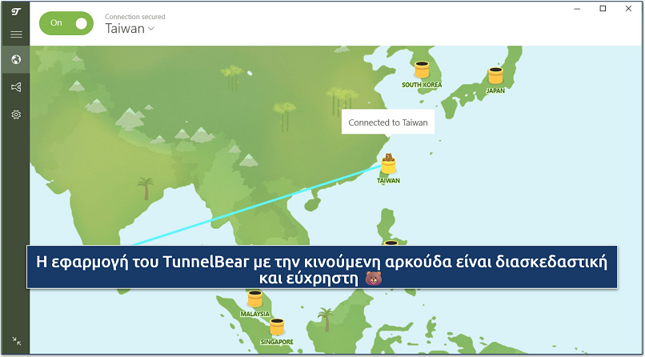Expand the Taiwan country dropdown
The width and height of the screenshot is (645, 357).
tap(130, 29)
